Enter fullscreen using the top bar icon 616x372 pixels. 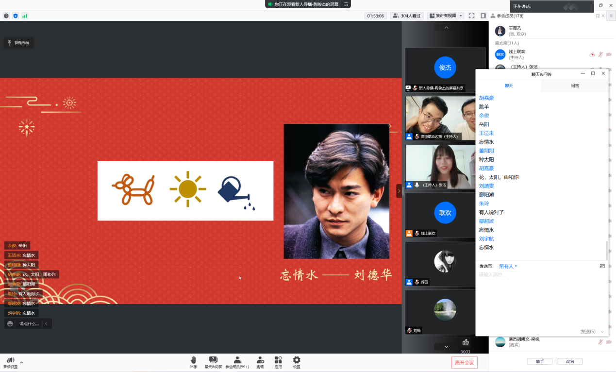pos(471,16)
